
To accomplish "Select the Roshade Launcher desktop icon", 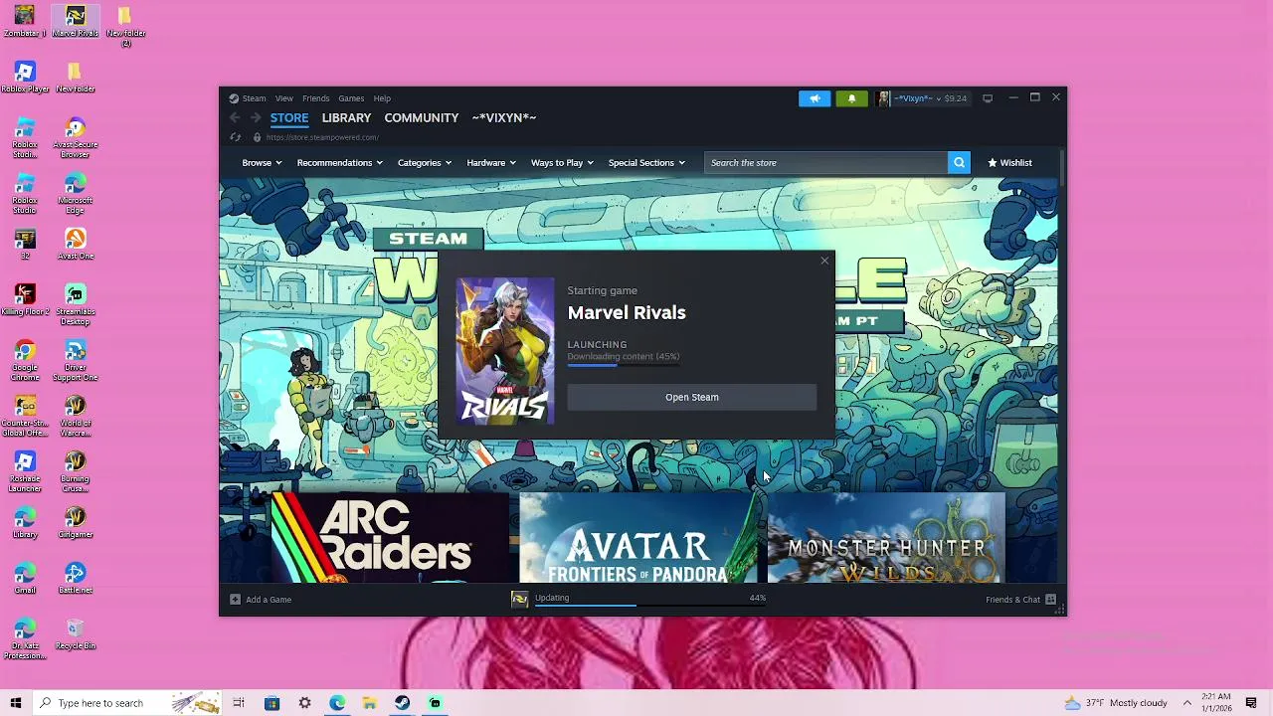I will tap(25, 472).
